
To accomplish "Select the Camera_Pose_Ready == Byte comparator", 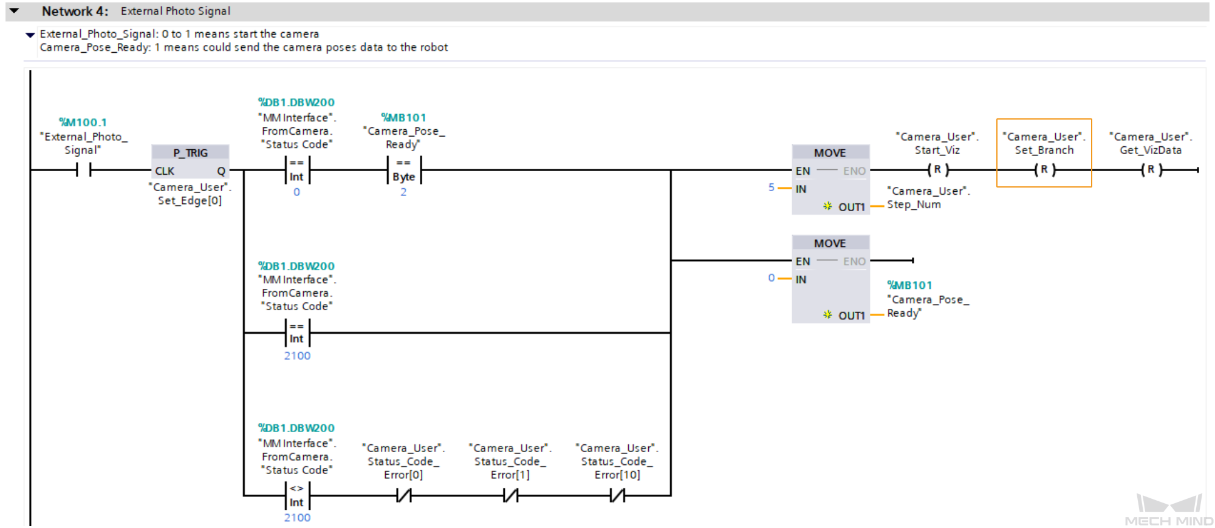I will (403, 170).
